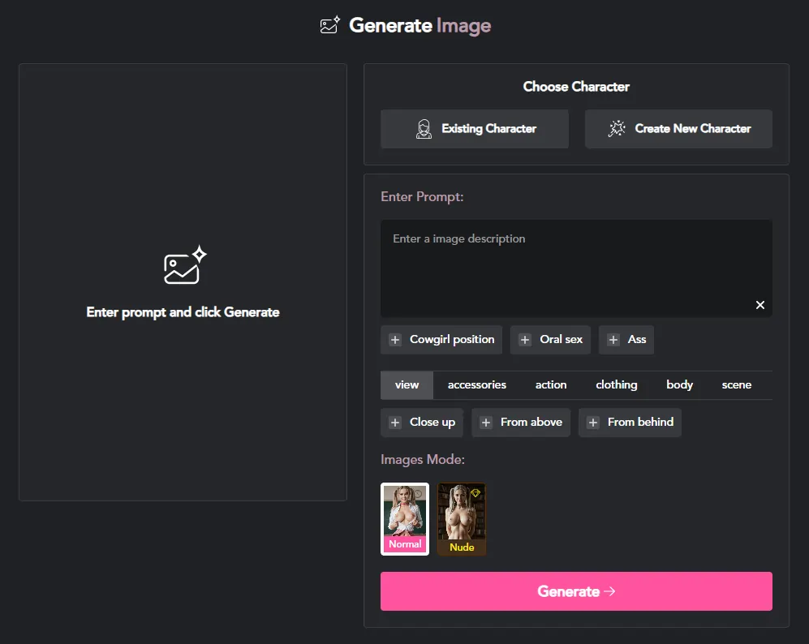Add the Ass suggestion tag

[x=626, y=339]
